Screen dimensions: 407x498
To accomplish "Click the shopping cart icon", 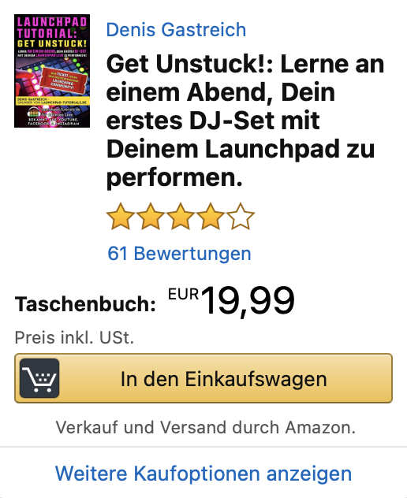I will [39, 378].
